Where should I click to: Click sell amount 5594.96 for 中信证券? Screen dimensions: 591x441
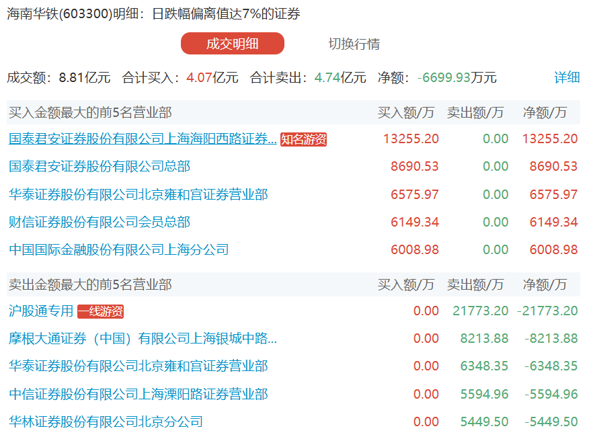coord(484,394)
